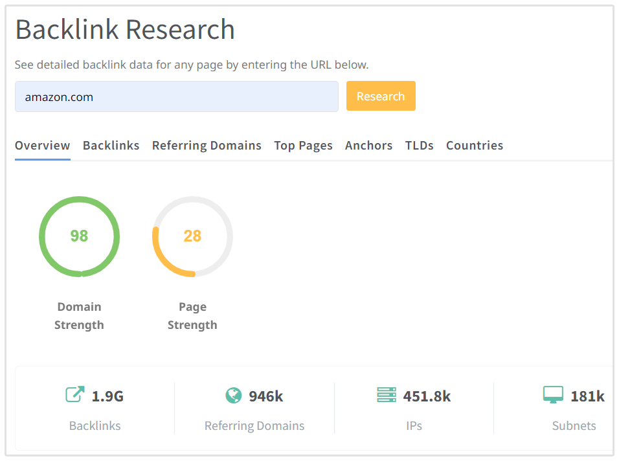Click the 451.8k IPs value
This screenshot has width=619, height=461.
427,396
